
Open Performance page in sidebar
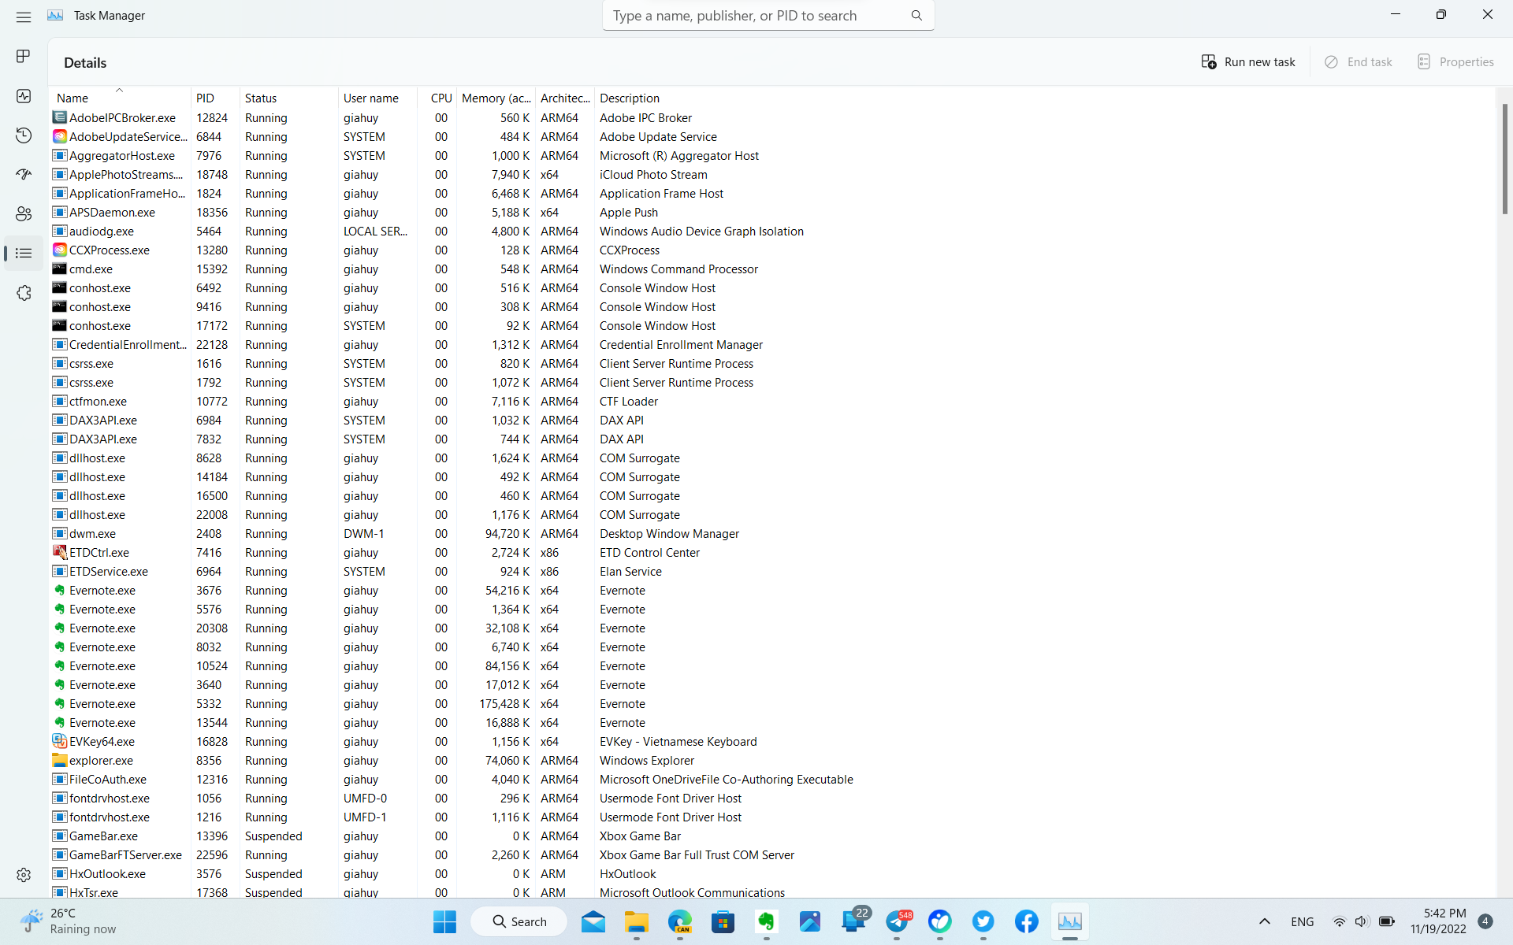tap(24, 96)
